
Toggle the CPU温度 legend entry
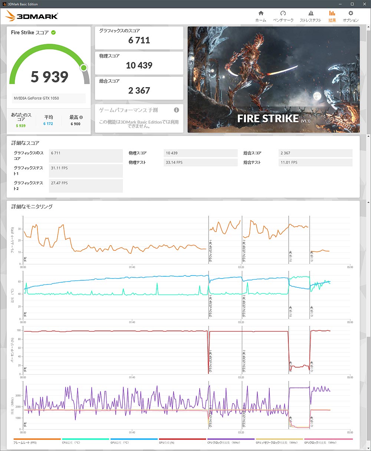[x=85, y=441]
